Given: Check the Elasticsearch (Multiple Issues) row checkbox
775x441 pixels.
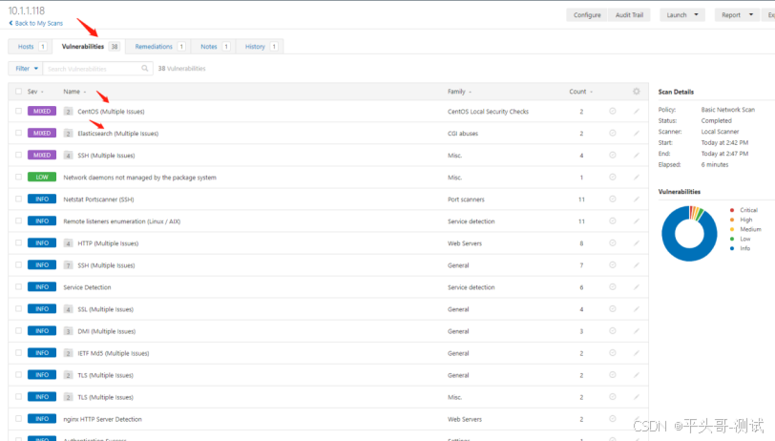Looking at the screenshot, I should [x=18, y=133].
